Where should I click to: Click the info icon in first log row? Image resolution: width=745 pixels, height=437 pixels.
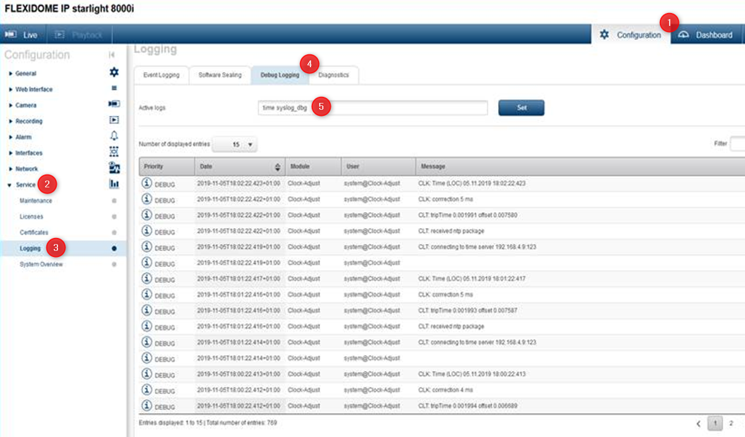tap(147, 183)
